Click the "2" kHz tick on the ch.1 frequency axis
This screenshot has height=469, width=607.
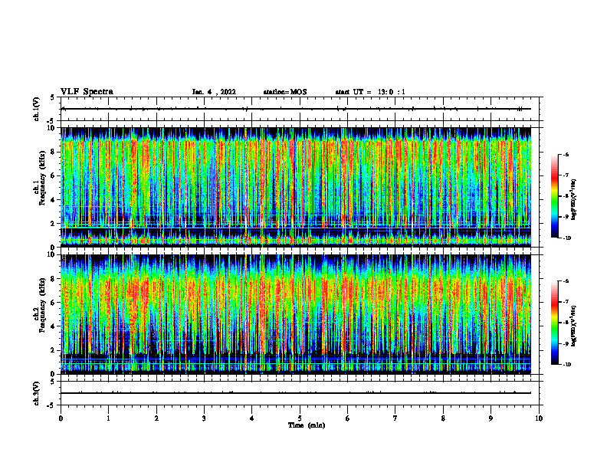tap(53, 224)
